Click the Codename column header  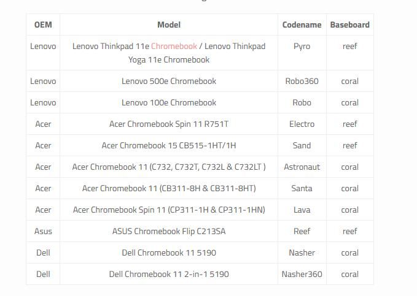(x=302, y=25)
